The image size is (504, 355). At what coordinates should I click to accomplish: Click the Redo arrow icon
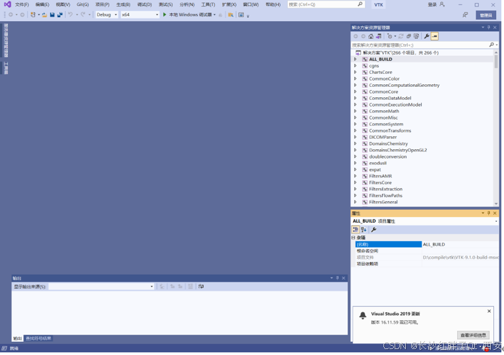(x=83, y=14)
